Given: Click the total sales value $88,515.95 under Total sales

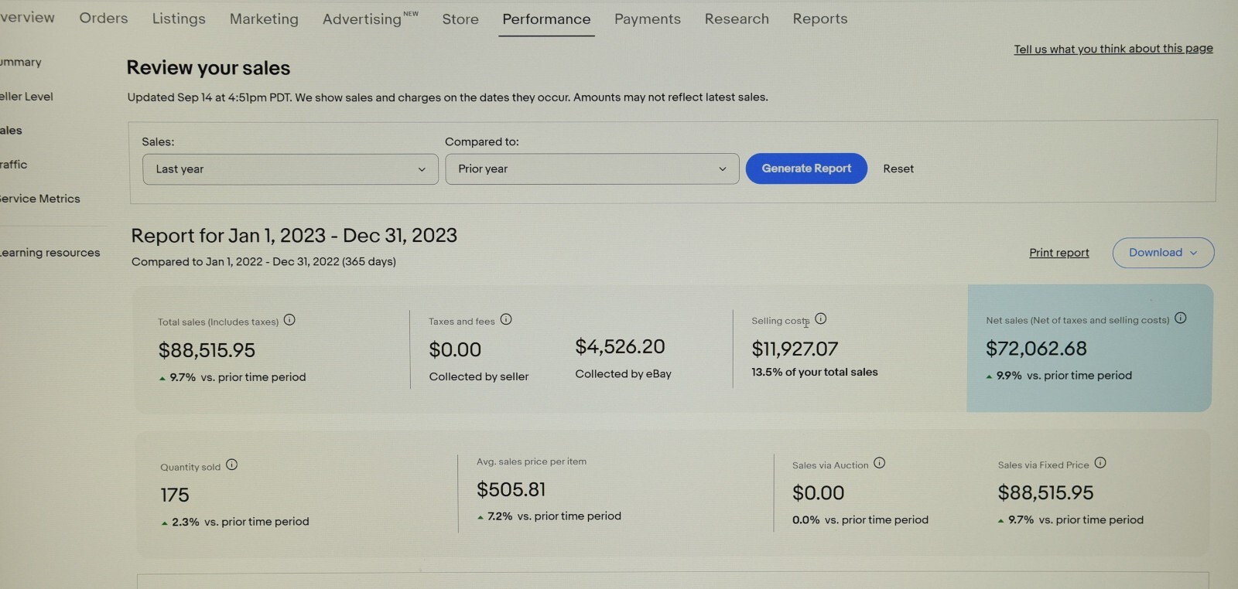Looking at the screenshot, I should [x=207, y=350].
